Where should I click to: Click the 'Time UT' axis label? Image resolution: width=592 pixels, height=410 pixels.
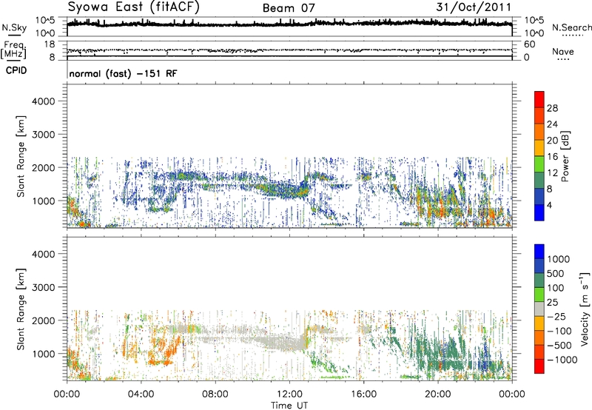[x=289, y=406]
